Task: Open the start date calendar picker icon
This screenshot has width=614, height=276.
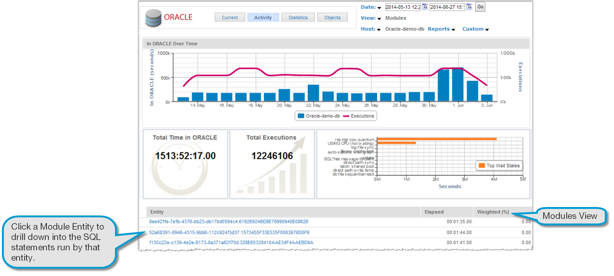Action: pos(425,7)
